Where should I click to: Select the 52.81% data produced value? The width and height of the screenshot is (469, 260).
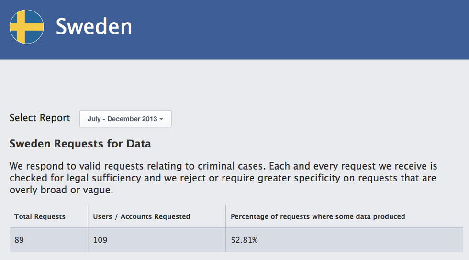tap(244, 240)
